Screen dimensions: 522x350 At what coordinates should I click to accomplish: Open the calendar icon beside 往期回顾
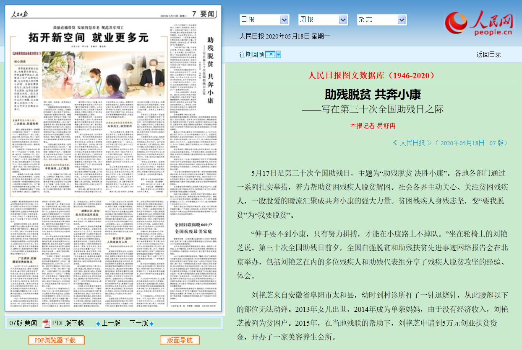[270, 55]
